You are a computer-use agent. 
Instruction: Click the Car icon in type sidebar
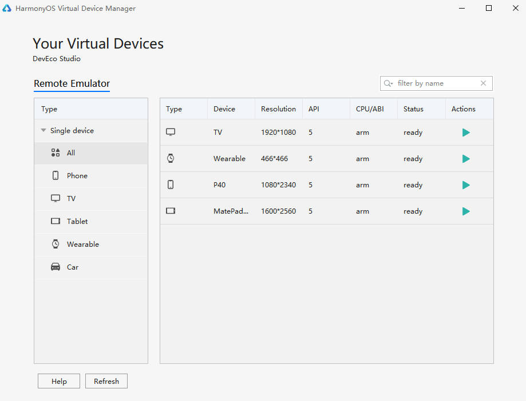[x=56, y=267]
